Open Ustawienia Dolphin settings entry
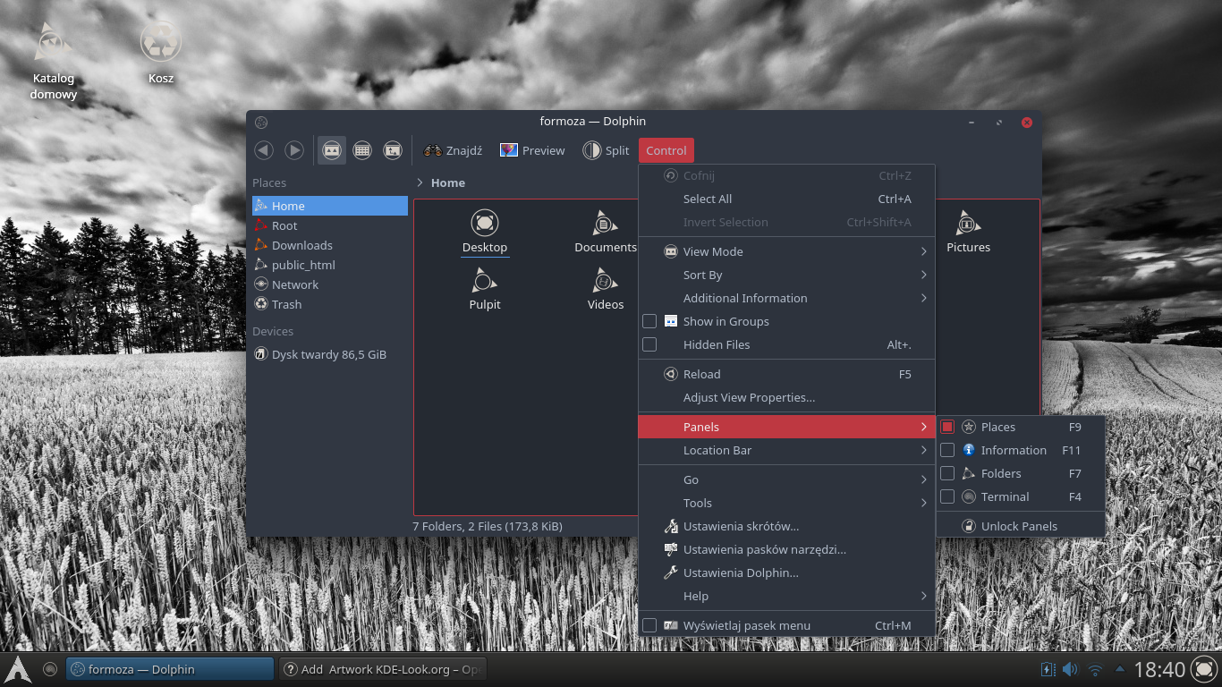 (x=786, y=572)
